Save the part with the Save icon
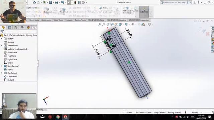Image resolution: width=214 pixels, height=120 pixels. tap(50, 2)
